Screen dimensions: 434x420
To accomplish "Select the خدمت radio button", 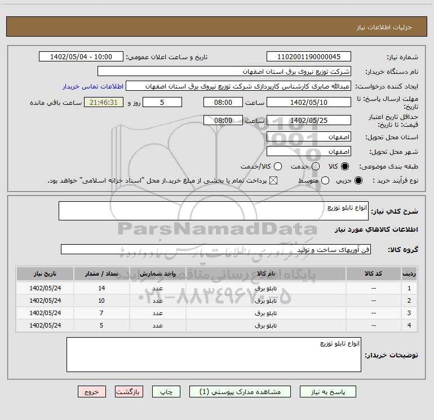I will (x=316, y=166).
